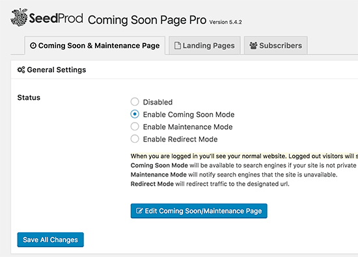Viewport: 358px width, 257px height.
Task: Open Coming Soon & Maintenance Page tab
Action: pos(95,45)
